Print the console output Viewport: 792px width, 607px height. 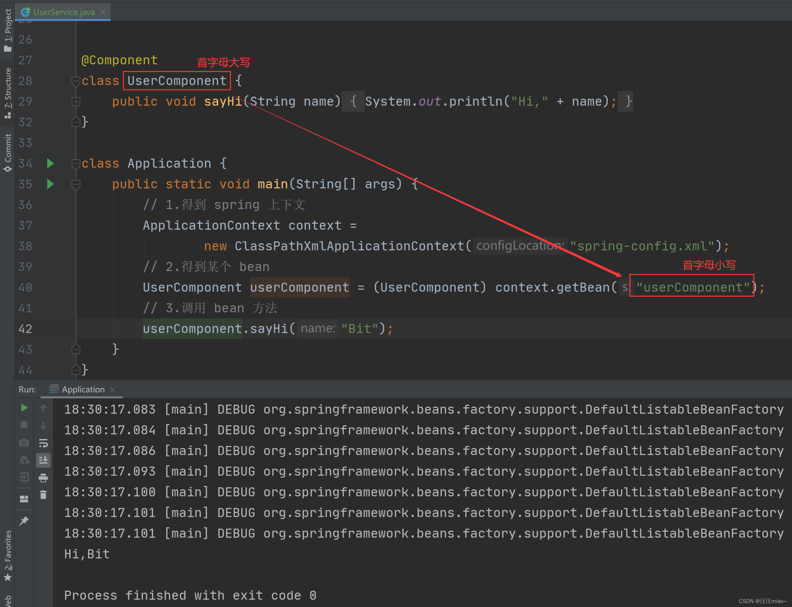click(x=43, y=478)
